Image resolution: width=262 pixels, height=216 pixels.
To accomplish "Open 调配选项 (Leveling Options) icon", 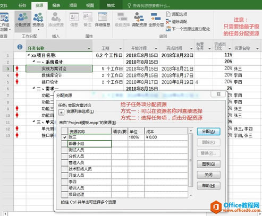I will tap(168, 14).
